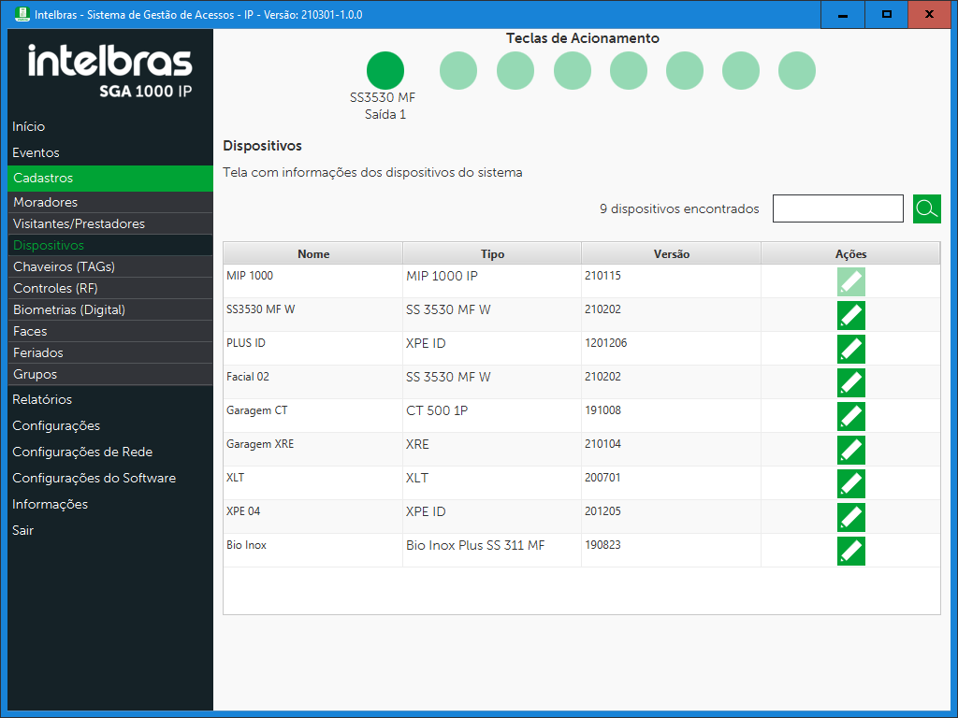Click edit pencil for XPE 04
The width and height of the screenshot is (958, 718).
coord(850,518)
